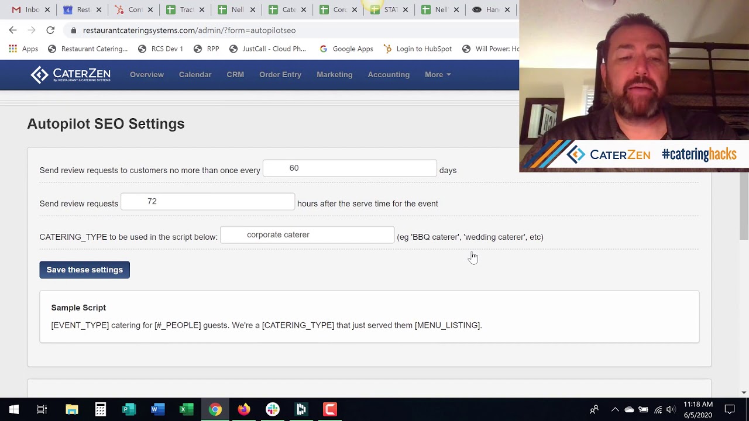Image resolution: width=749 pixels, height=421 pixels.
Task: Open the Accounting menu item
Action: [x=389, y=74]
